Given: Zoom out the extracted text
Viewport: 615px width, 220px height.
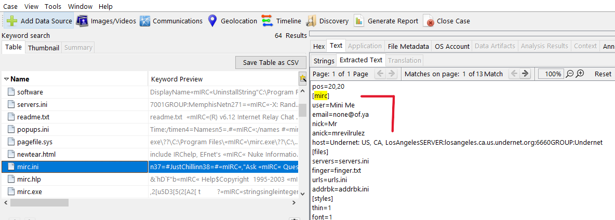Looking at the screenshot, I should pyautogui.click(x=570, y=74).
